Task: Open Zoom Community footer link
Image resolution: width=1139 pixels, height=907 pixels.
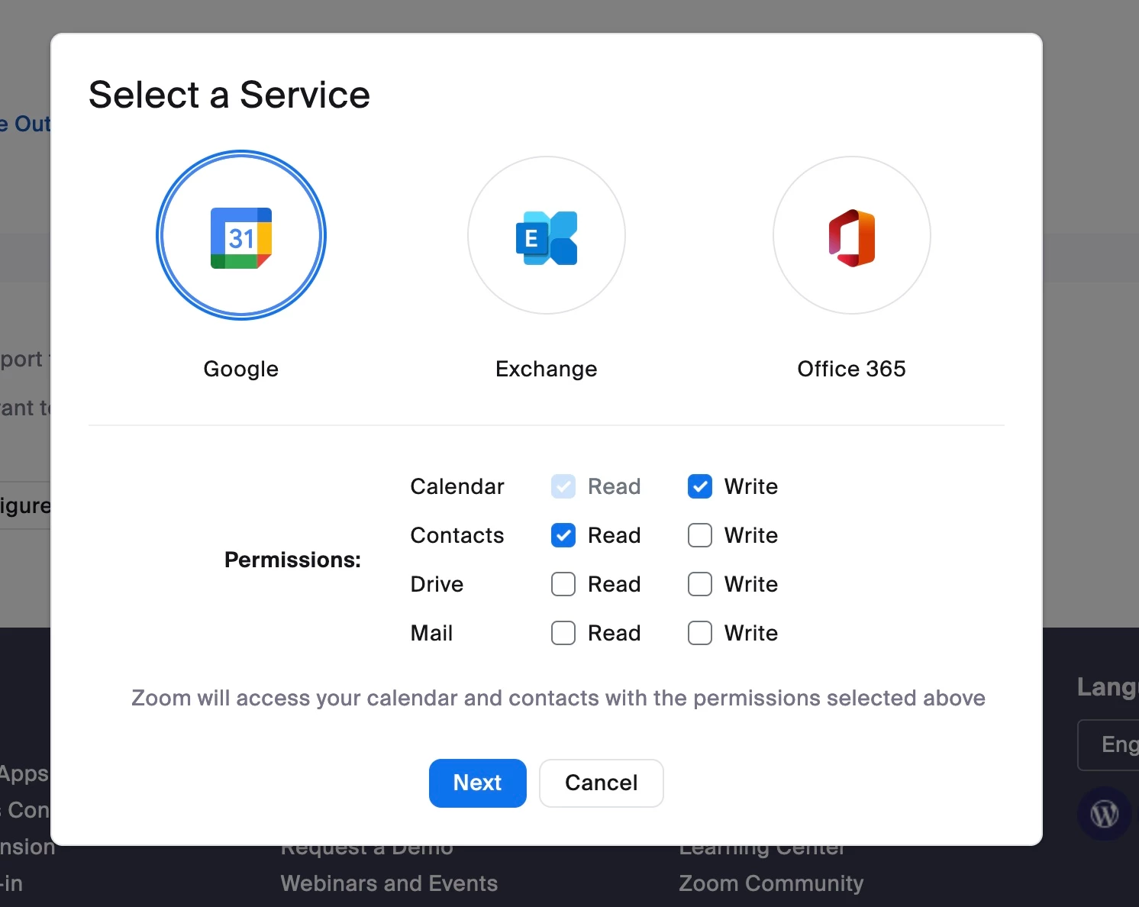Action: (x=771, y=883)
